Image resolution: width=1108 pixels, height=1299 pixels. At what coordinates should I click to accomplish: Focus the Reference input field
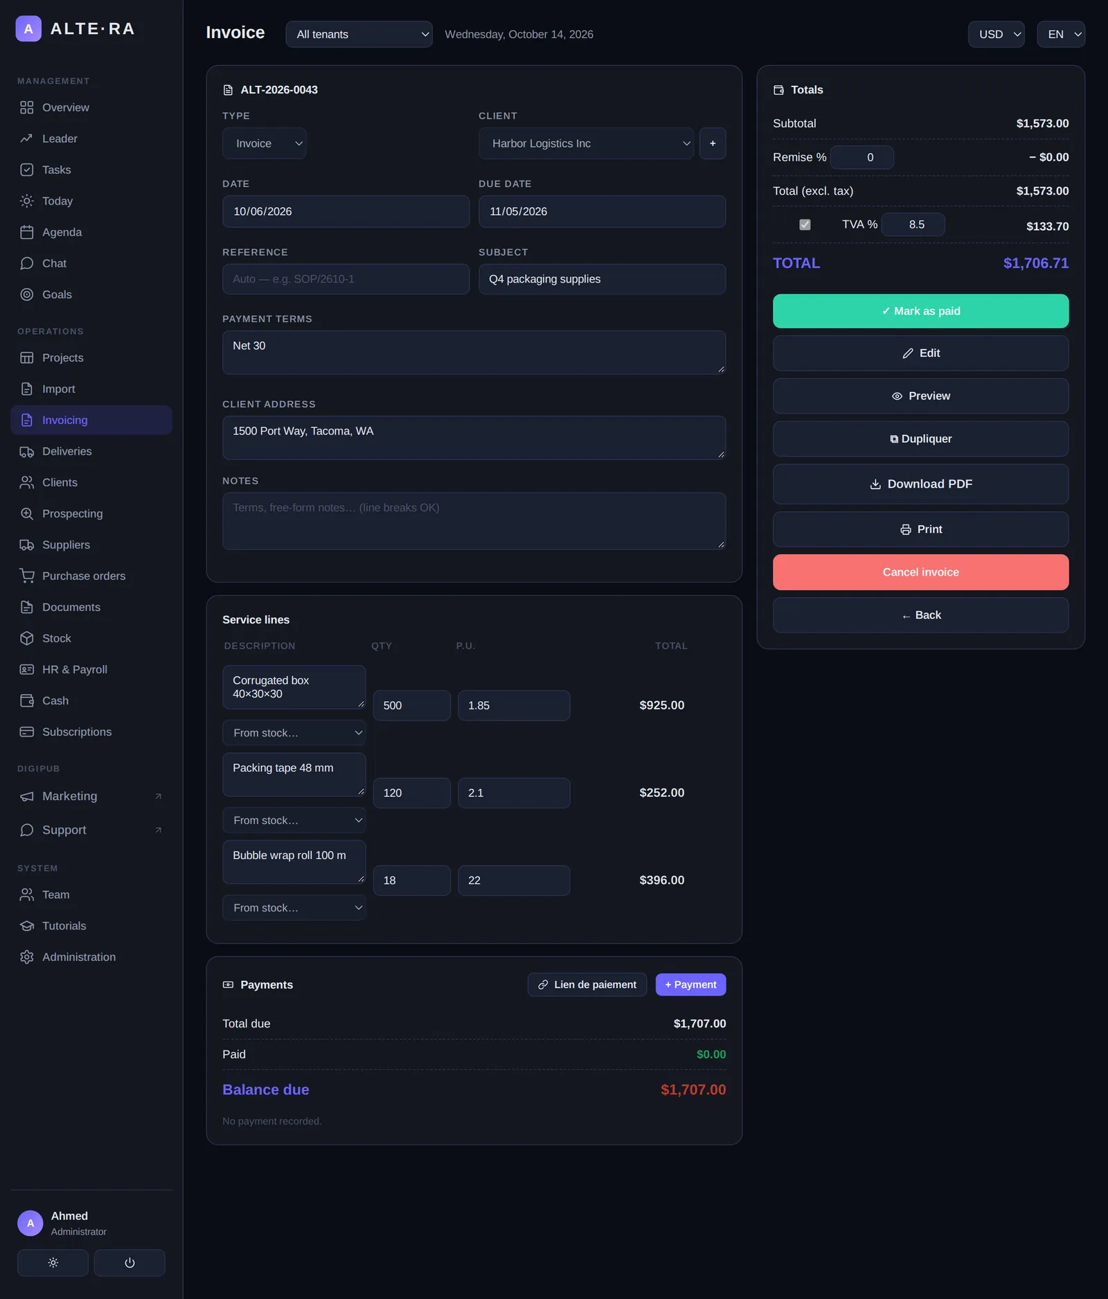click(x=346, y=279)
